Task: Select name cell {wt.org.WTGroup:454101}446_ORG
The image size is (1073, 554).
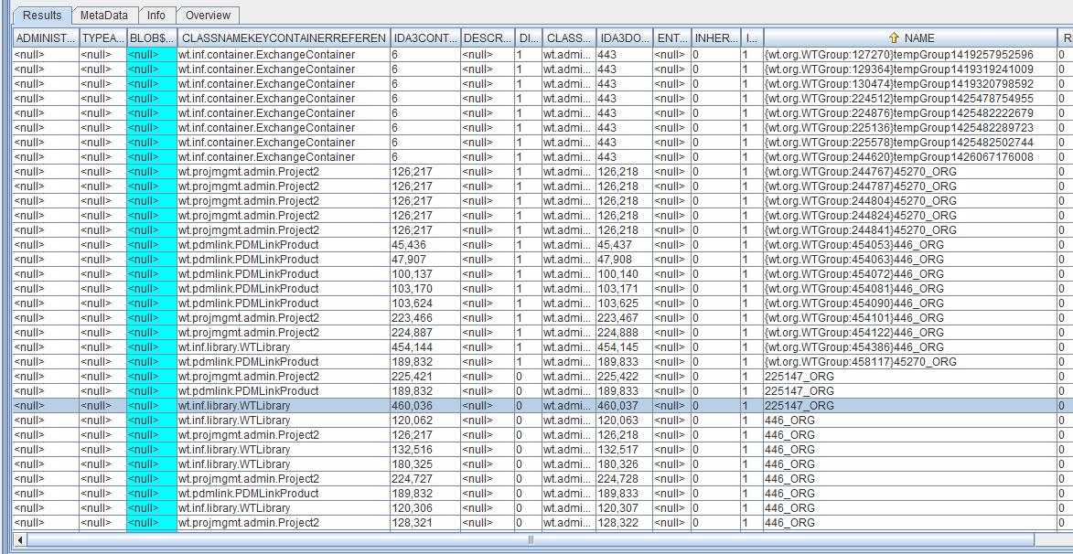Action: click(x=910, y=318)
